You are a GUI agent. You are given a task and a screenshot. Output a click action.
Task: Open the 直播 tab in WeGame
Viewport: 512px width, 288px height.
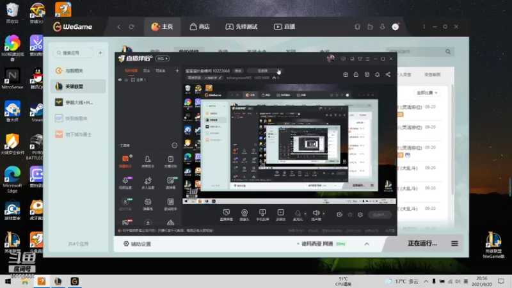(284, 27)
